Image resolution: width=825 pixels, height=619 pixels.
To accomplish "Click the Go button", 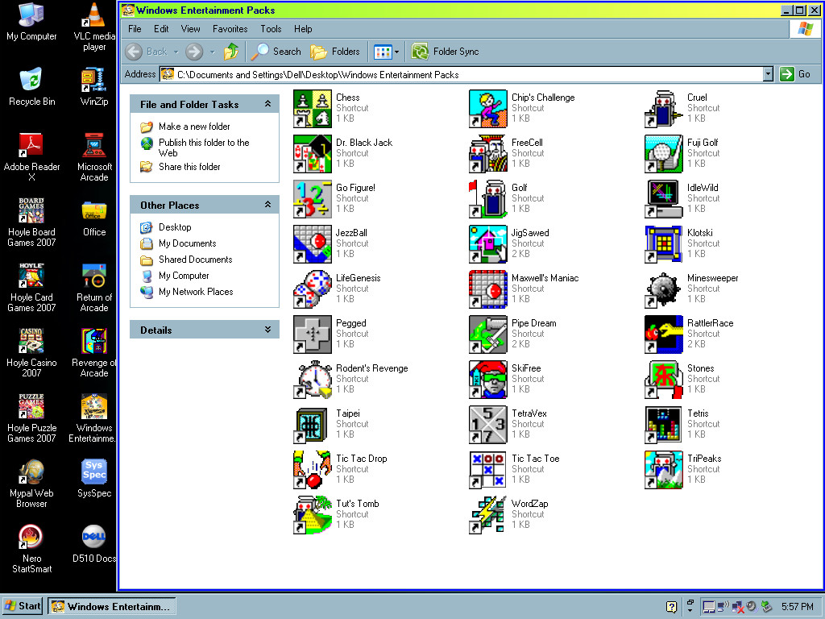I will coord(795,74).
